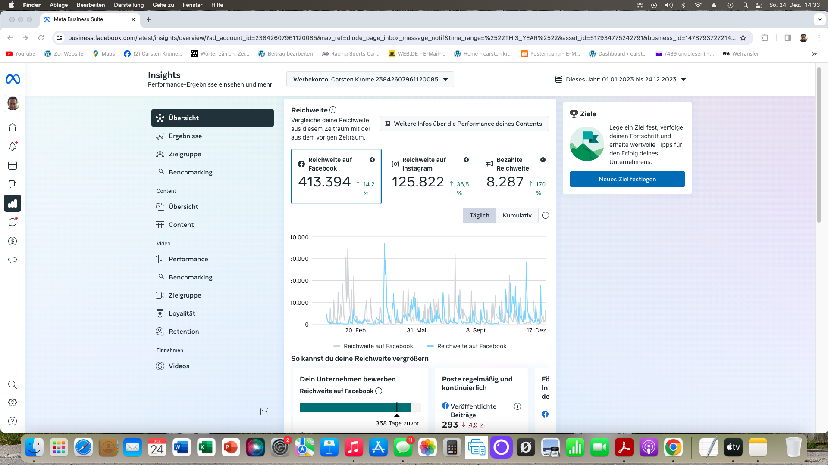This screenshot has width=828, height=465.
Task: Collapse the insights navigation panel icon
Action: tap(264, 412)
